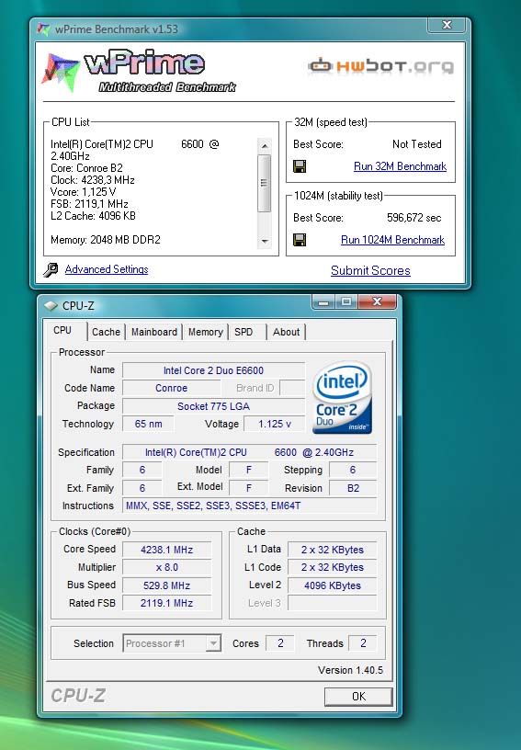Click the Multiplier value x 8.0

167,568
